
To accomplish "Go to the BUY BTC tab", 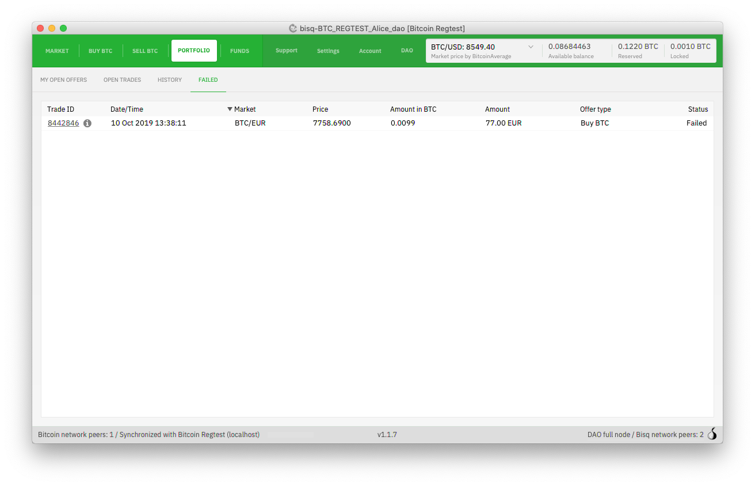I will click(101, 51).
